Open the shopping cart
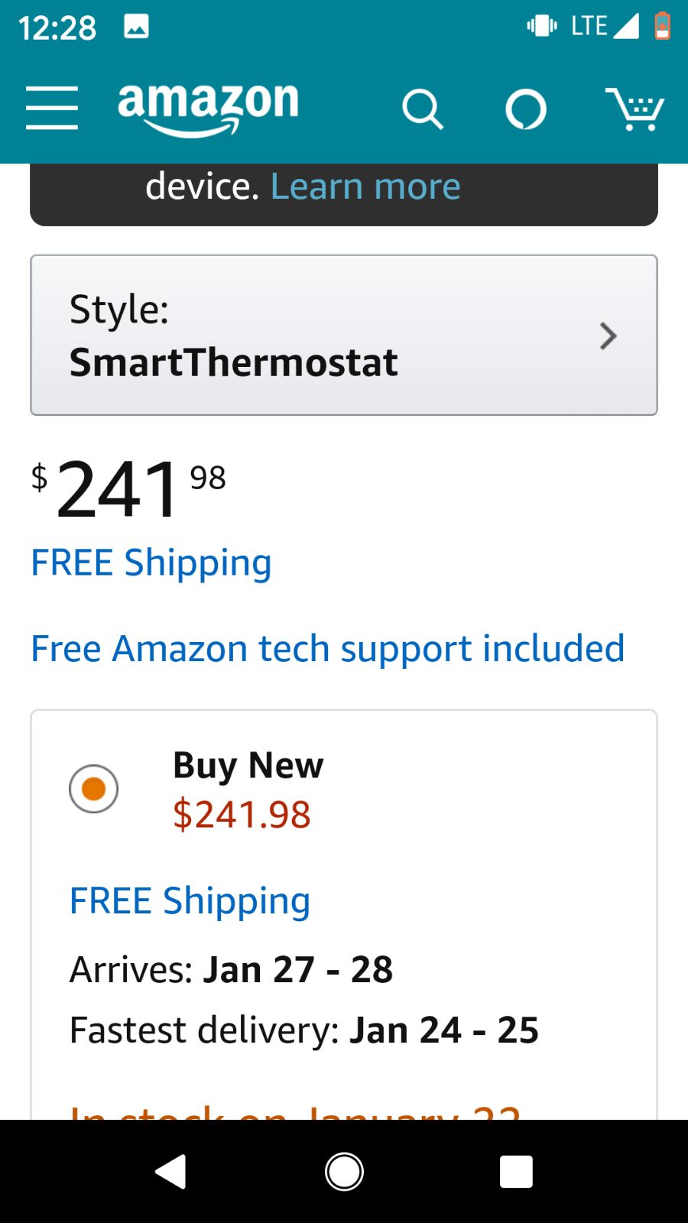The width and height of the screenshot is (688, 1223). coord(634,109)
